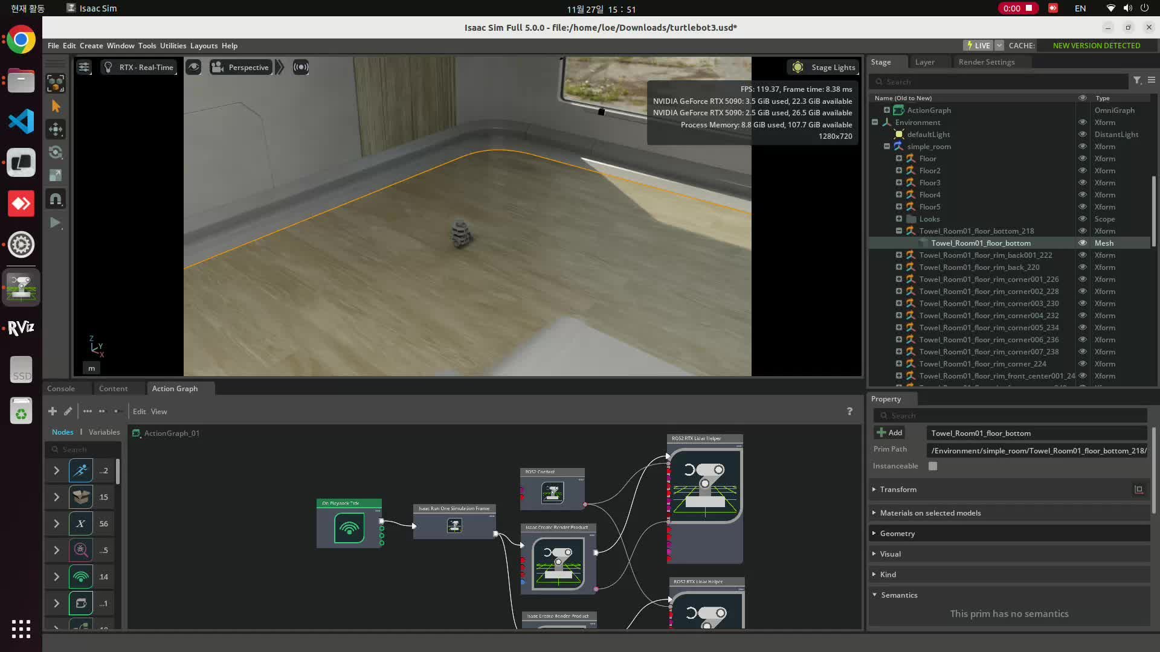Click the three-dots icon in Action Graph toolbar
This screenshot has height=652, width=1160.
point(88,411)
